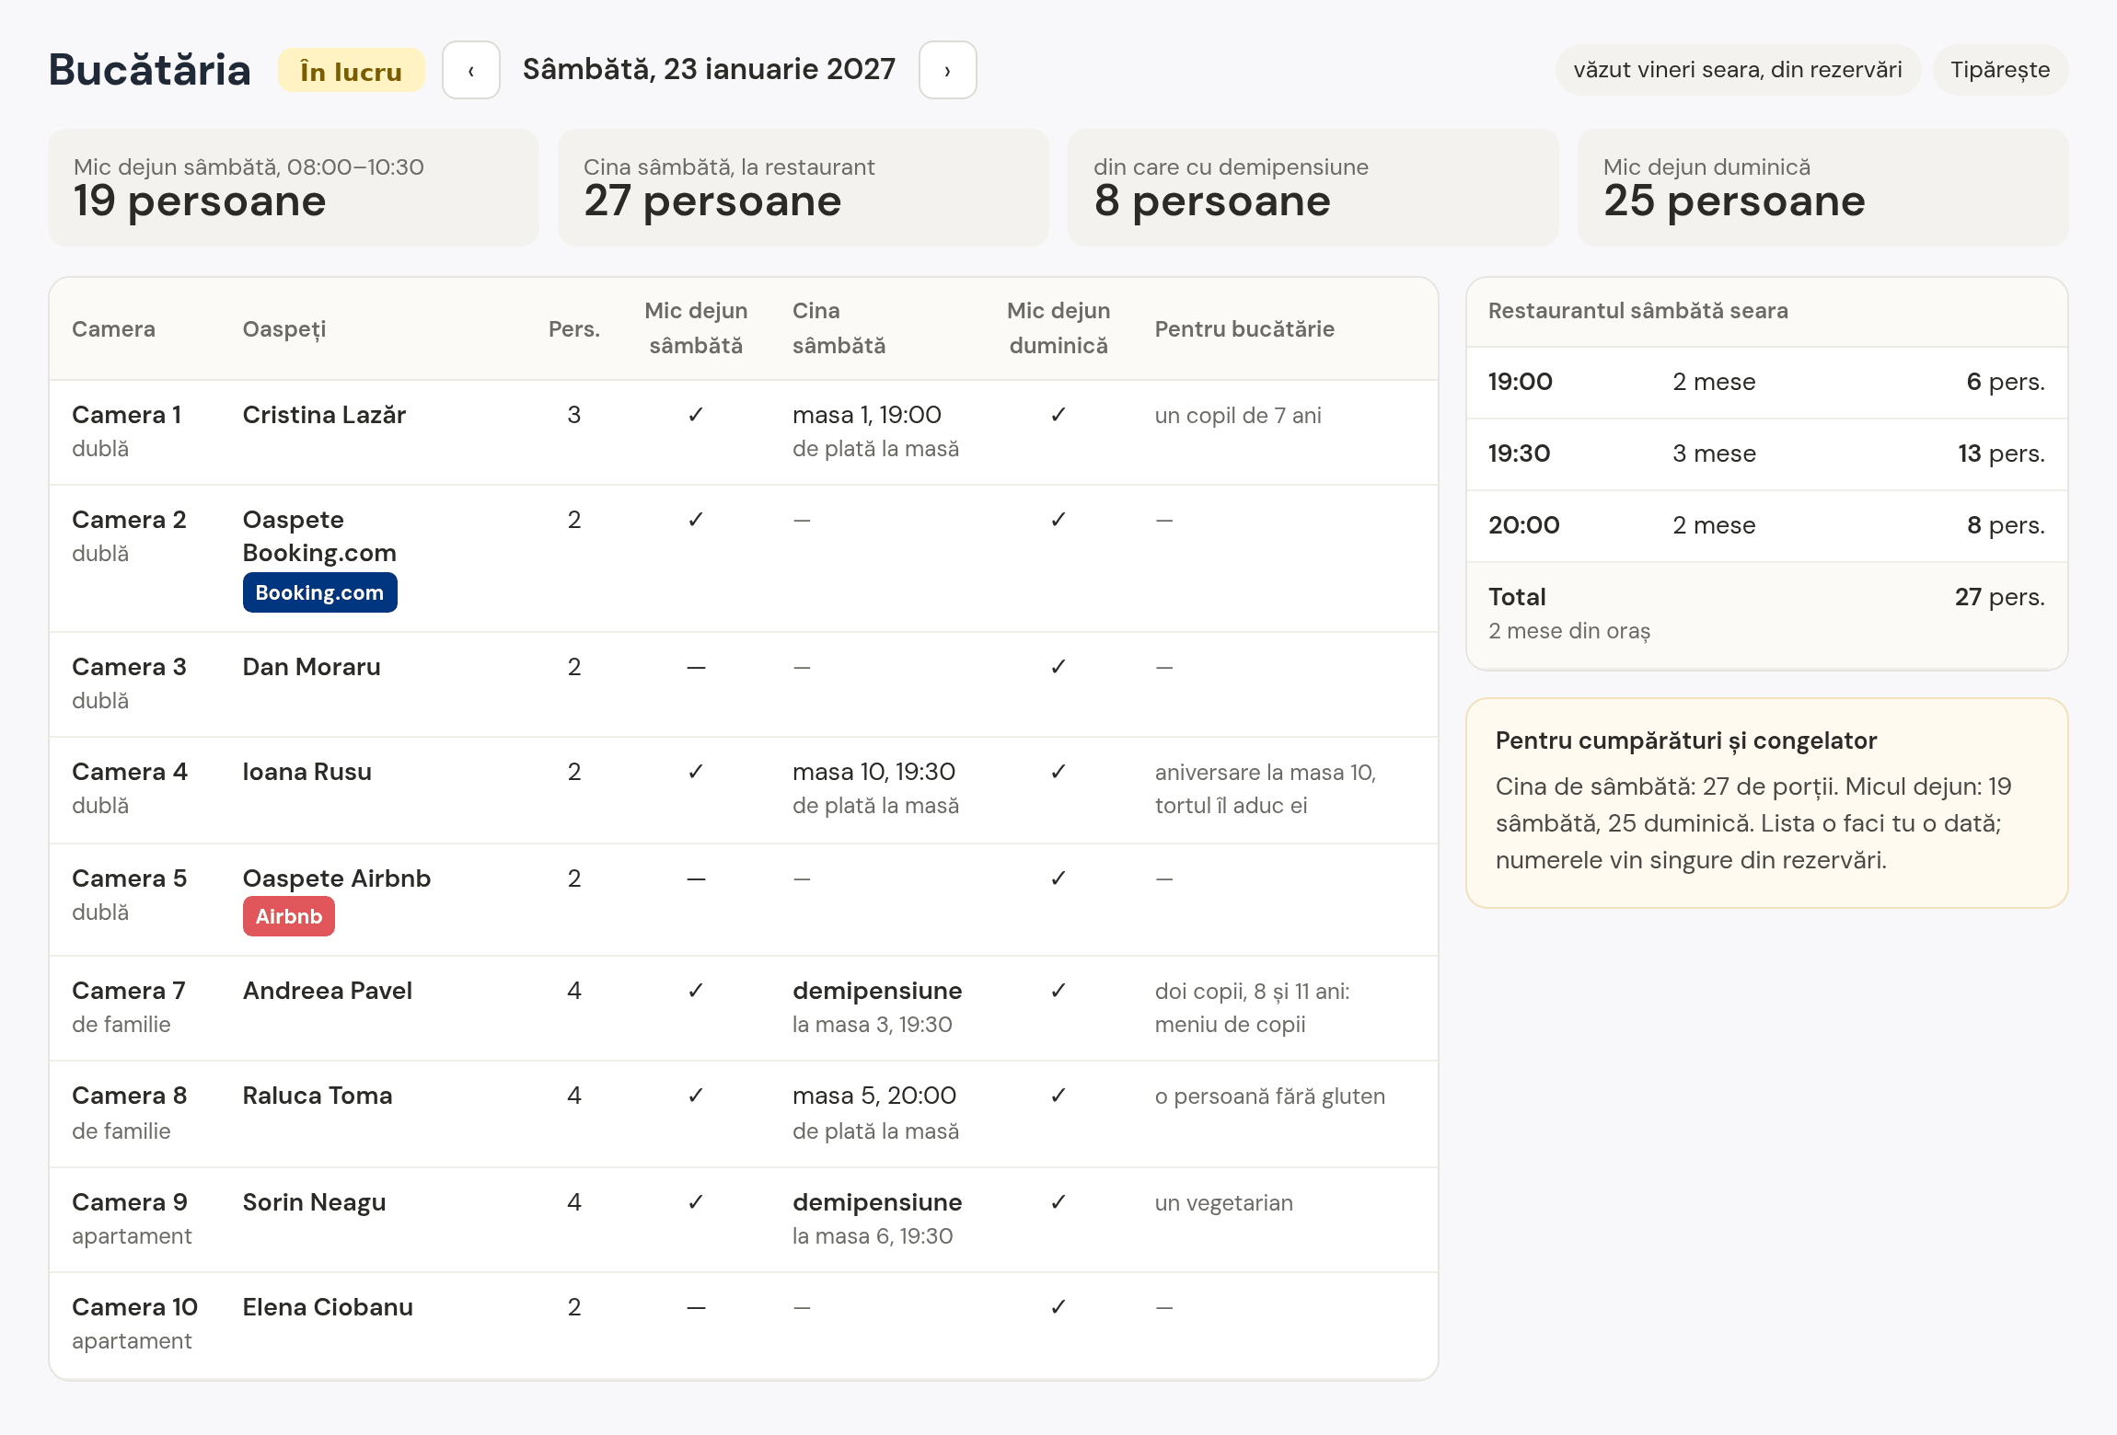Click guest name 'Ioana Rusu'
The width and height of the screenshot is (2117, 1435).
(x=307, y=772)
